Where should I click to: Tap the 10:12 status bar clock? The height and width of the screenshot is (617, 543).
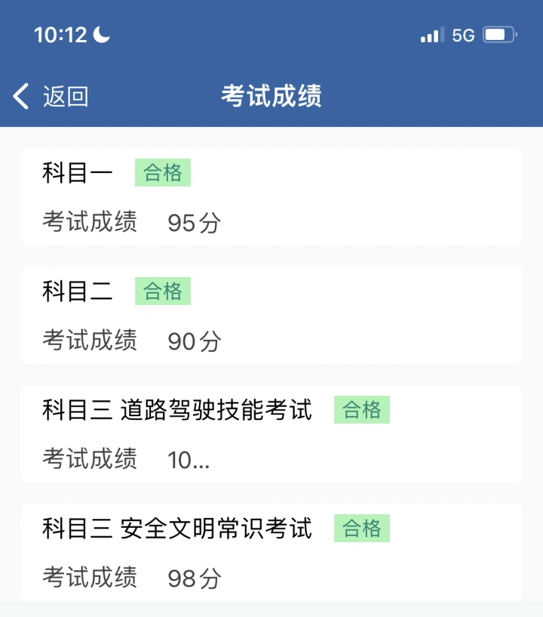[60, 35]
